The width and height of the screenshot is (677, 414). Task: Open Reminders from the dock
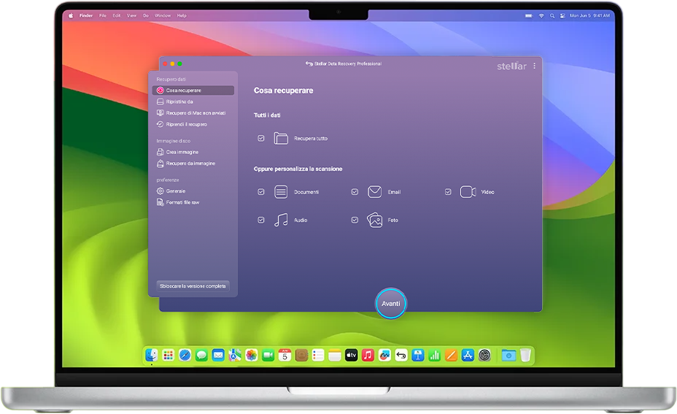[x=318, y=356]
